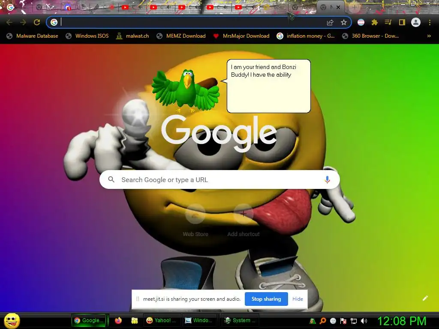Switch to the first Google tab
The height and width of the screenshot is (329, 439).
[11, 7]
